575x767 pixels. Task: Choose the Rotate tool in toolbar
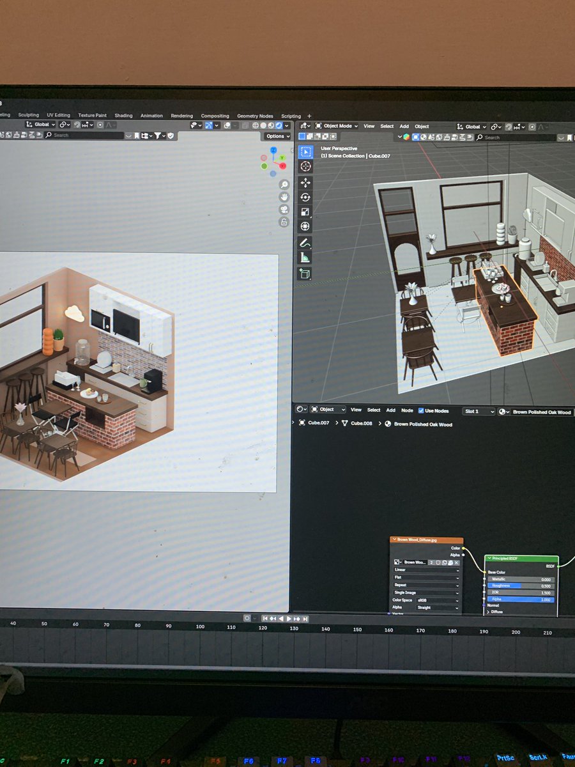[305, 198]
